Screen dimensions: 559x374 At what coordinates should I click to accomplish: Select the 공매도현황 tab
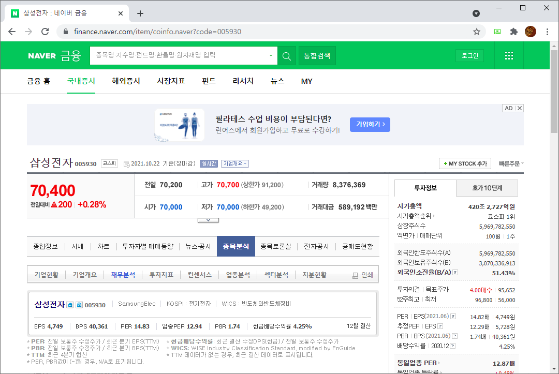click(x=358, y=246)
